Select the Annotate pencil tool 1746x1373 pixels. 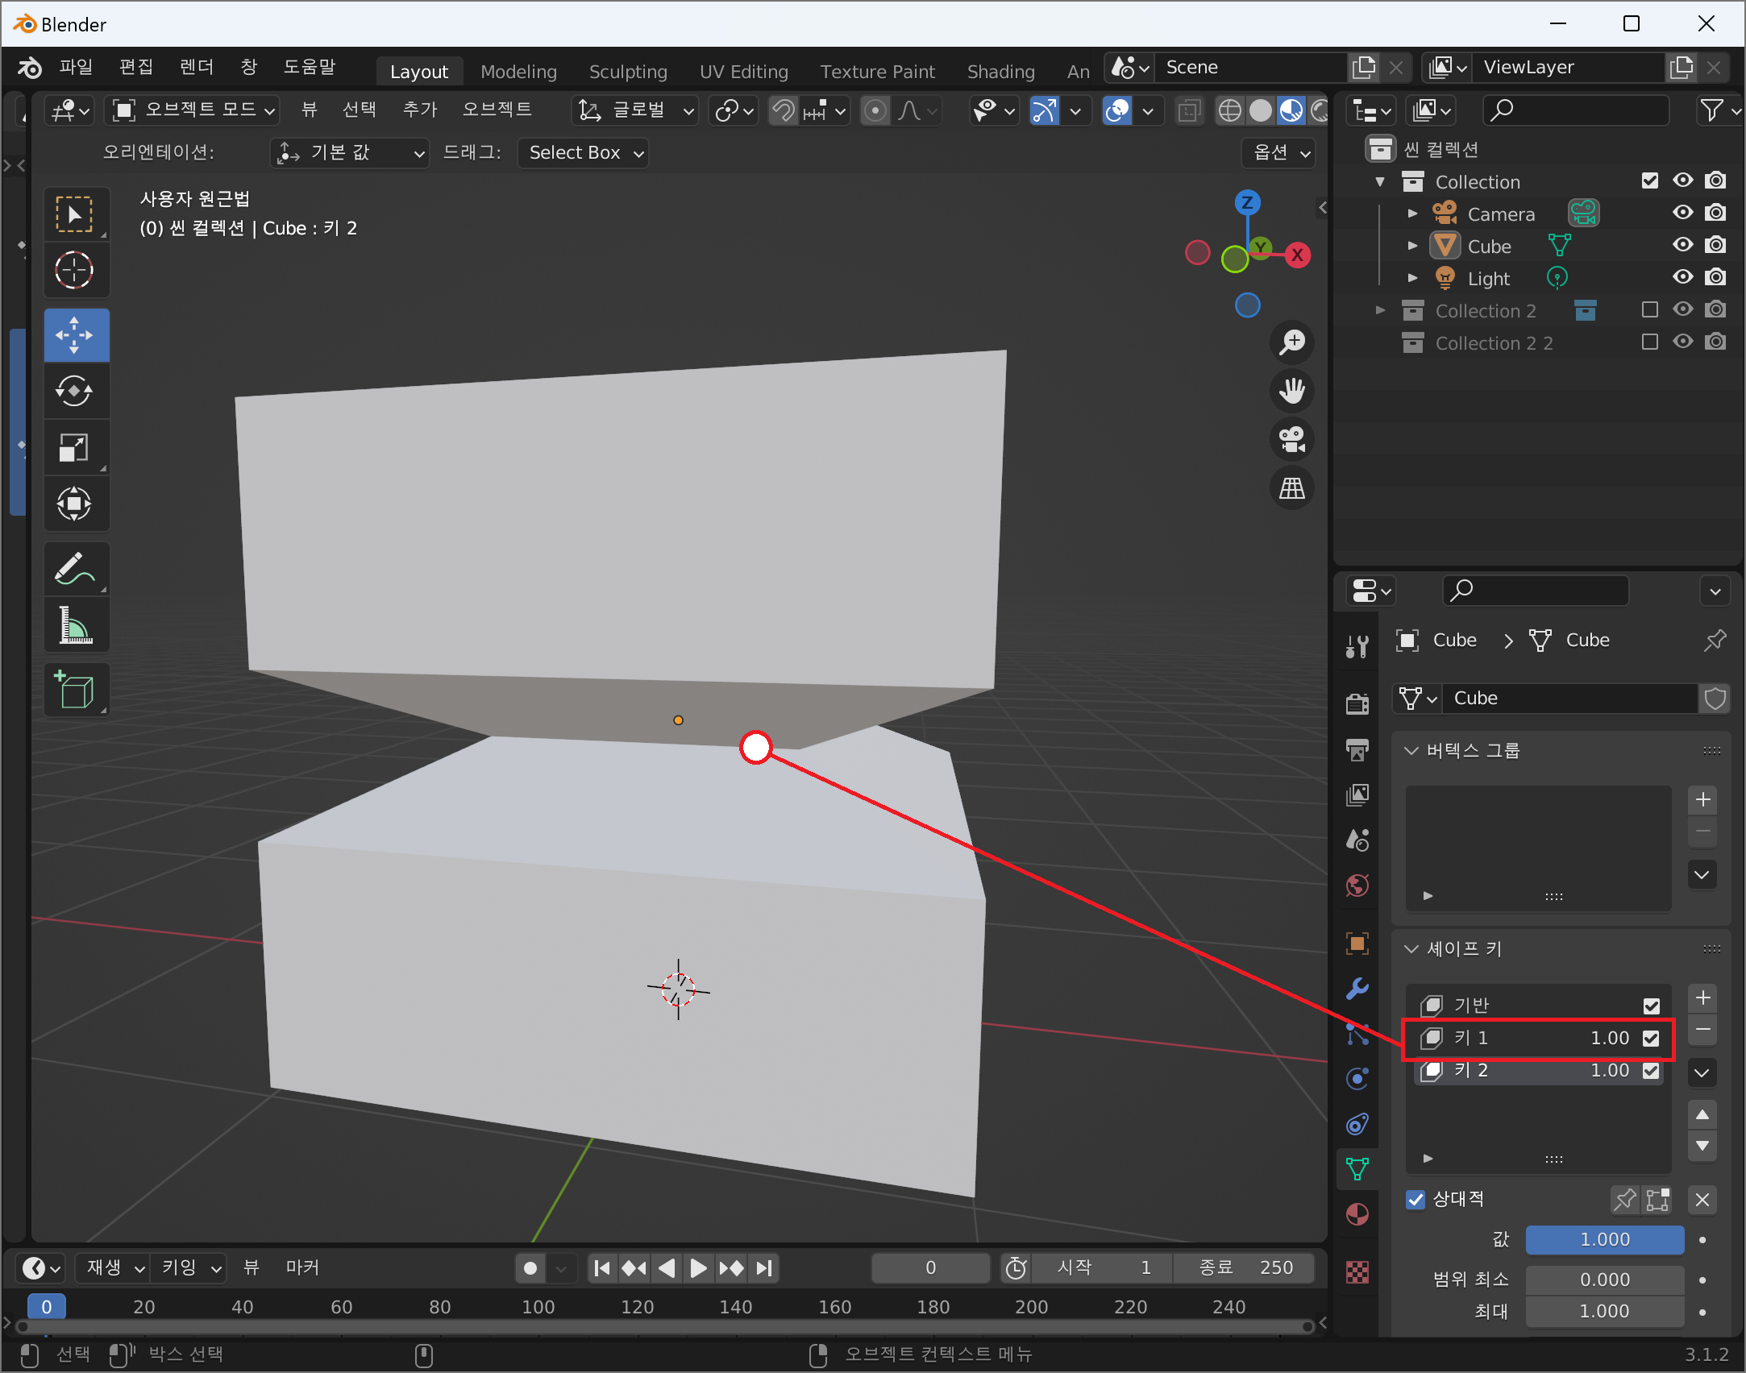[x=74, y=570]
